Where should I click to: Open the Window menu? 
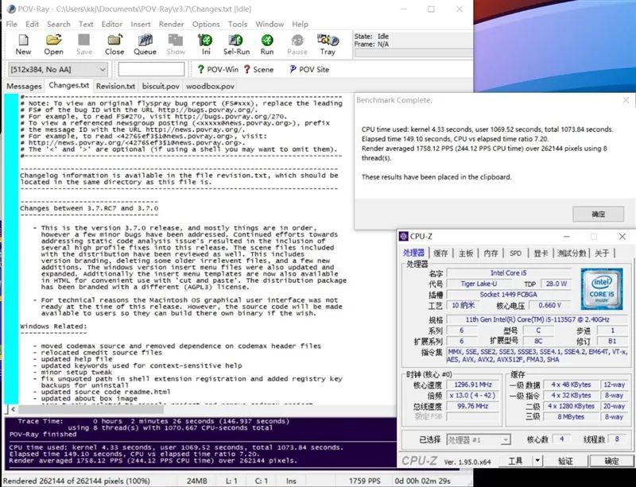point(270,25)
